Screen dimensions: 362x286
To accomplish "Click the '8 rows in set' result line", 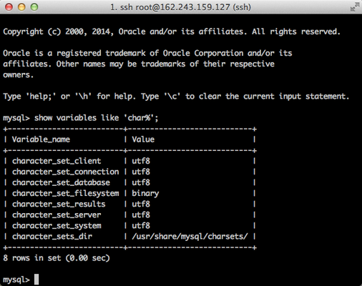I will pyautogui.click(x=57, y=258).
